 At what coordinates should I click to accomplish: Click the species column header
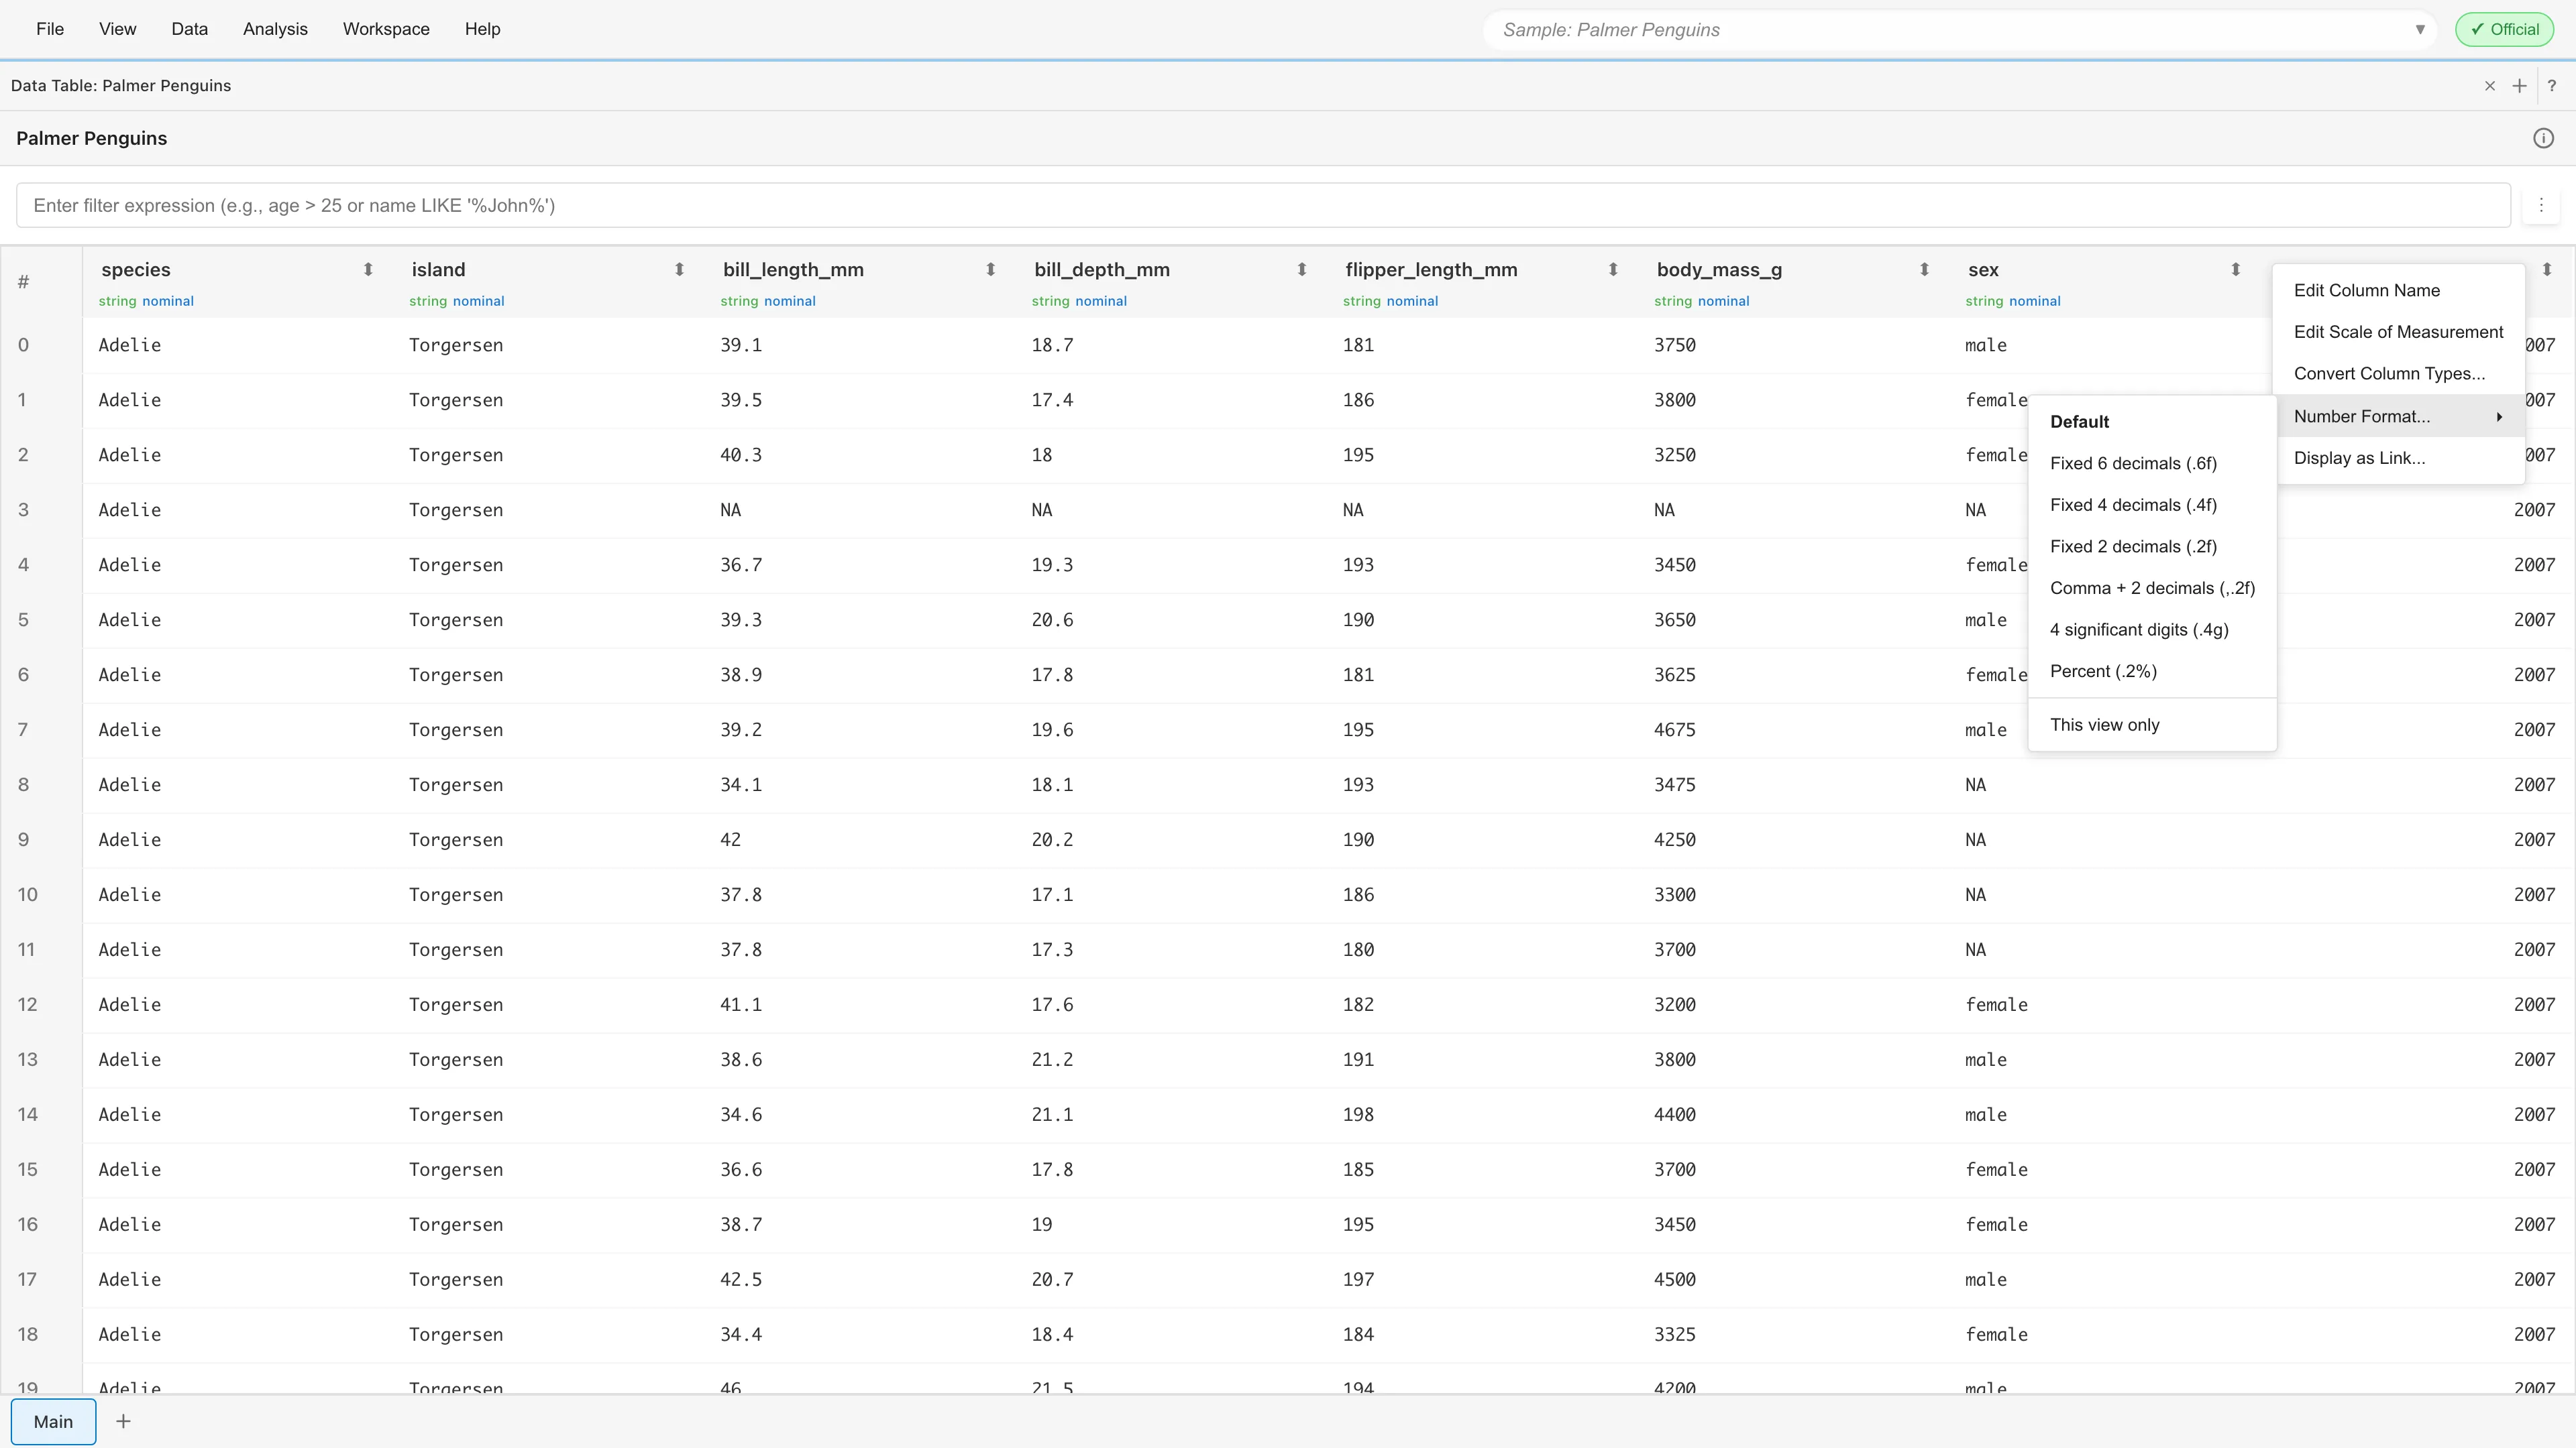pos(135,269)
